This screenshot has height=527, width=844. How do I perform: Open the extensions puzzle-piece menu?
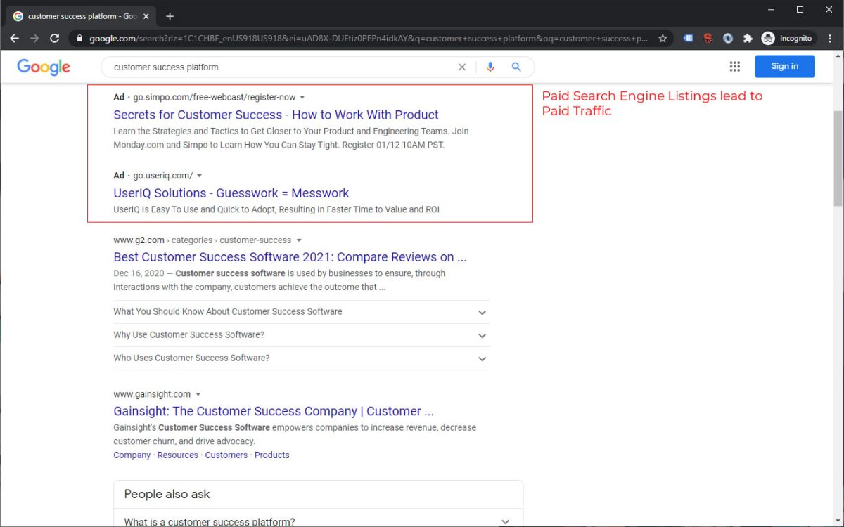(x=748, y=39)
